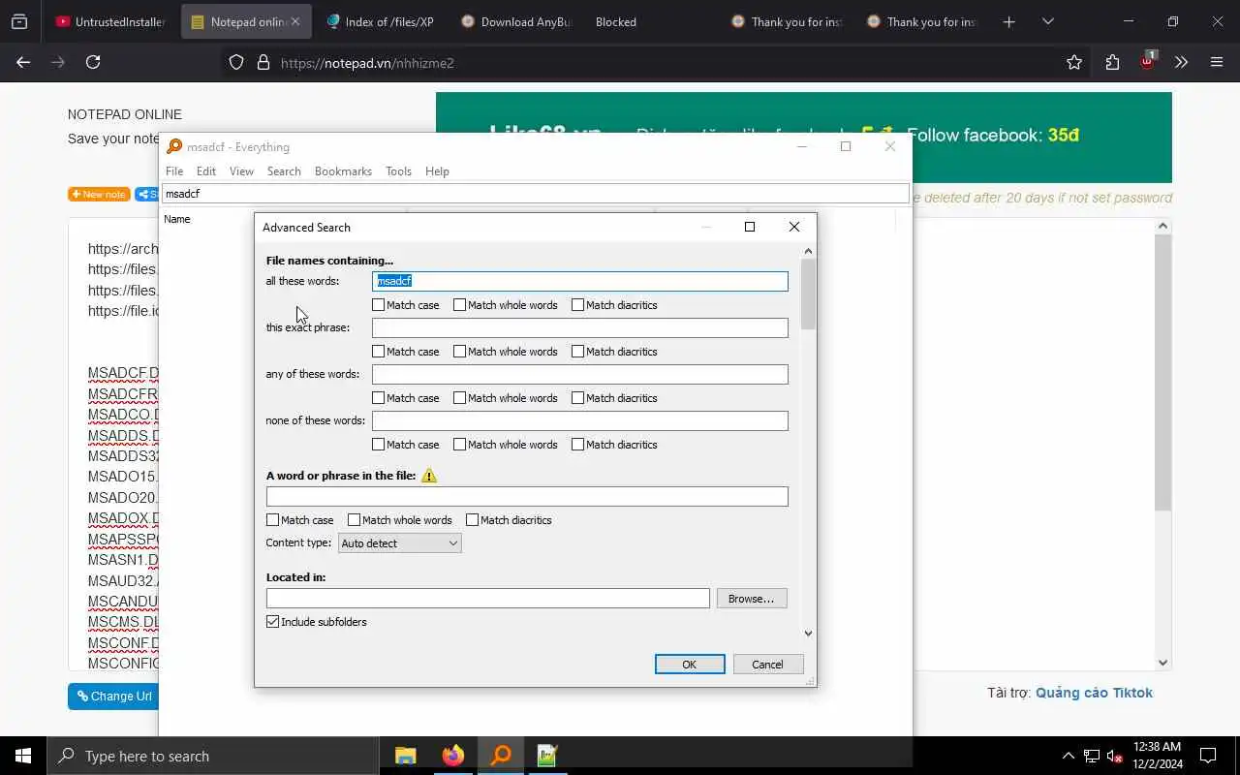This screenshot has height=775, width=1240.
Task: Switch to Firefox in the taskbar
Action: [x=452, y=756]
